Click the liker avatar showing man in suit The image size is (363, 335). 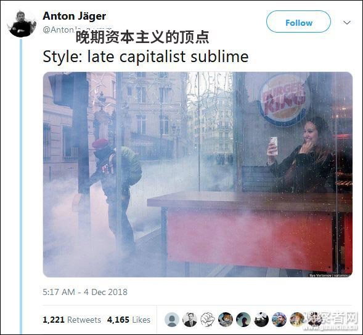pyautogui.click(x=190, y=320)
